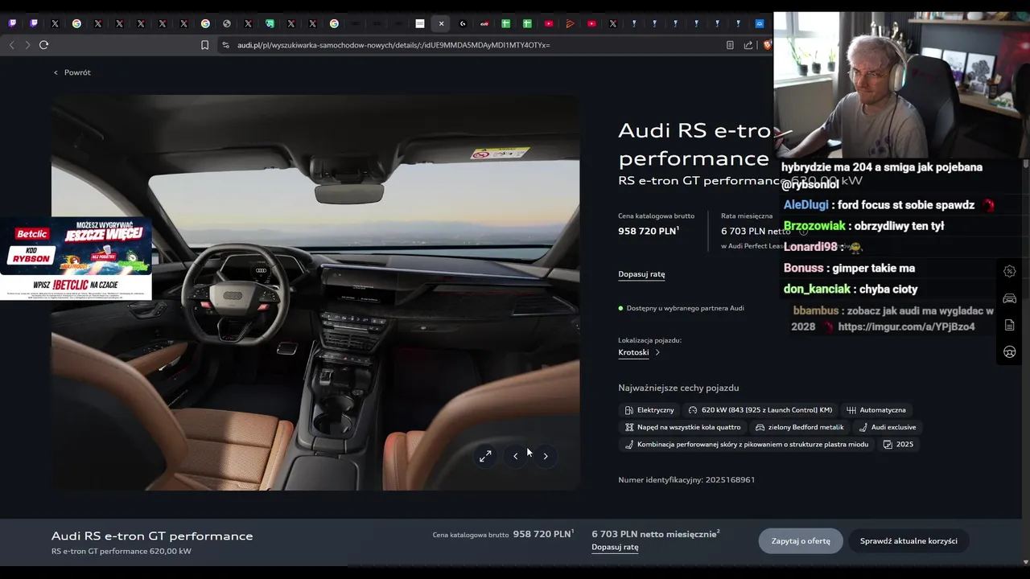Click the address bar URL
1030x579 pixels.
393,45
